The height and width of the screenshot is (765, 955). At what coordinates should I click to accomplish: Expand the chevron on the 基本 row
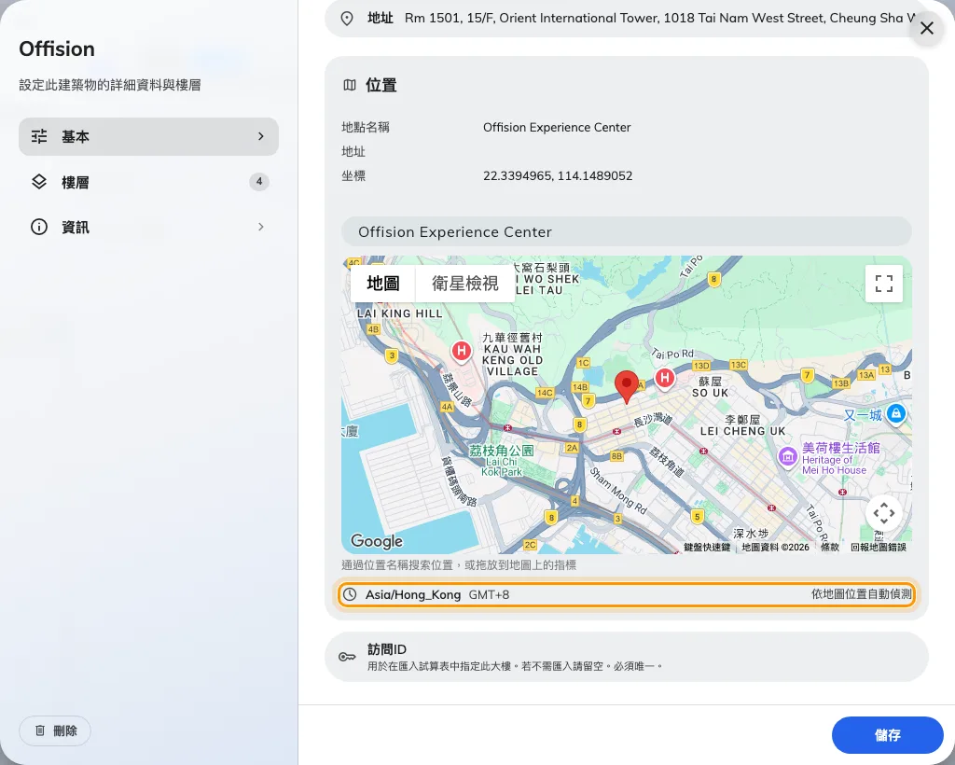coord(261,136)
